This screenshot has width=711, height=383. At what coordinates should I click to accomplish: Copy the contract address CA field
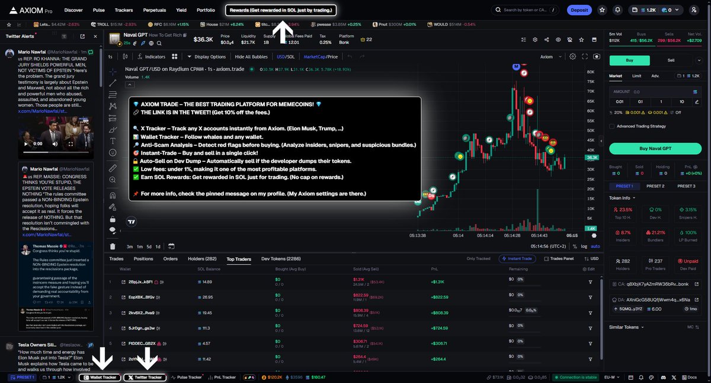tap(656, 284)
